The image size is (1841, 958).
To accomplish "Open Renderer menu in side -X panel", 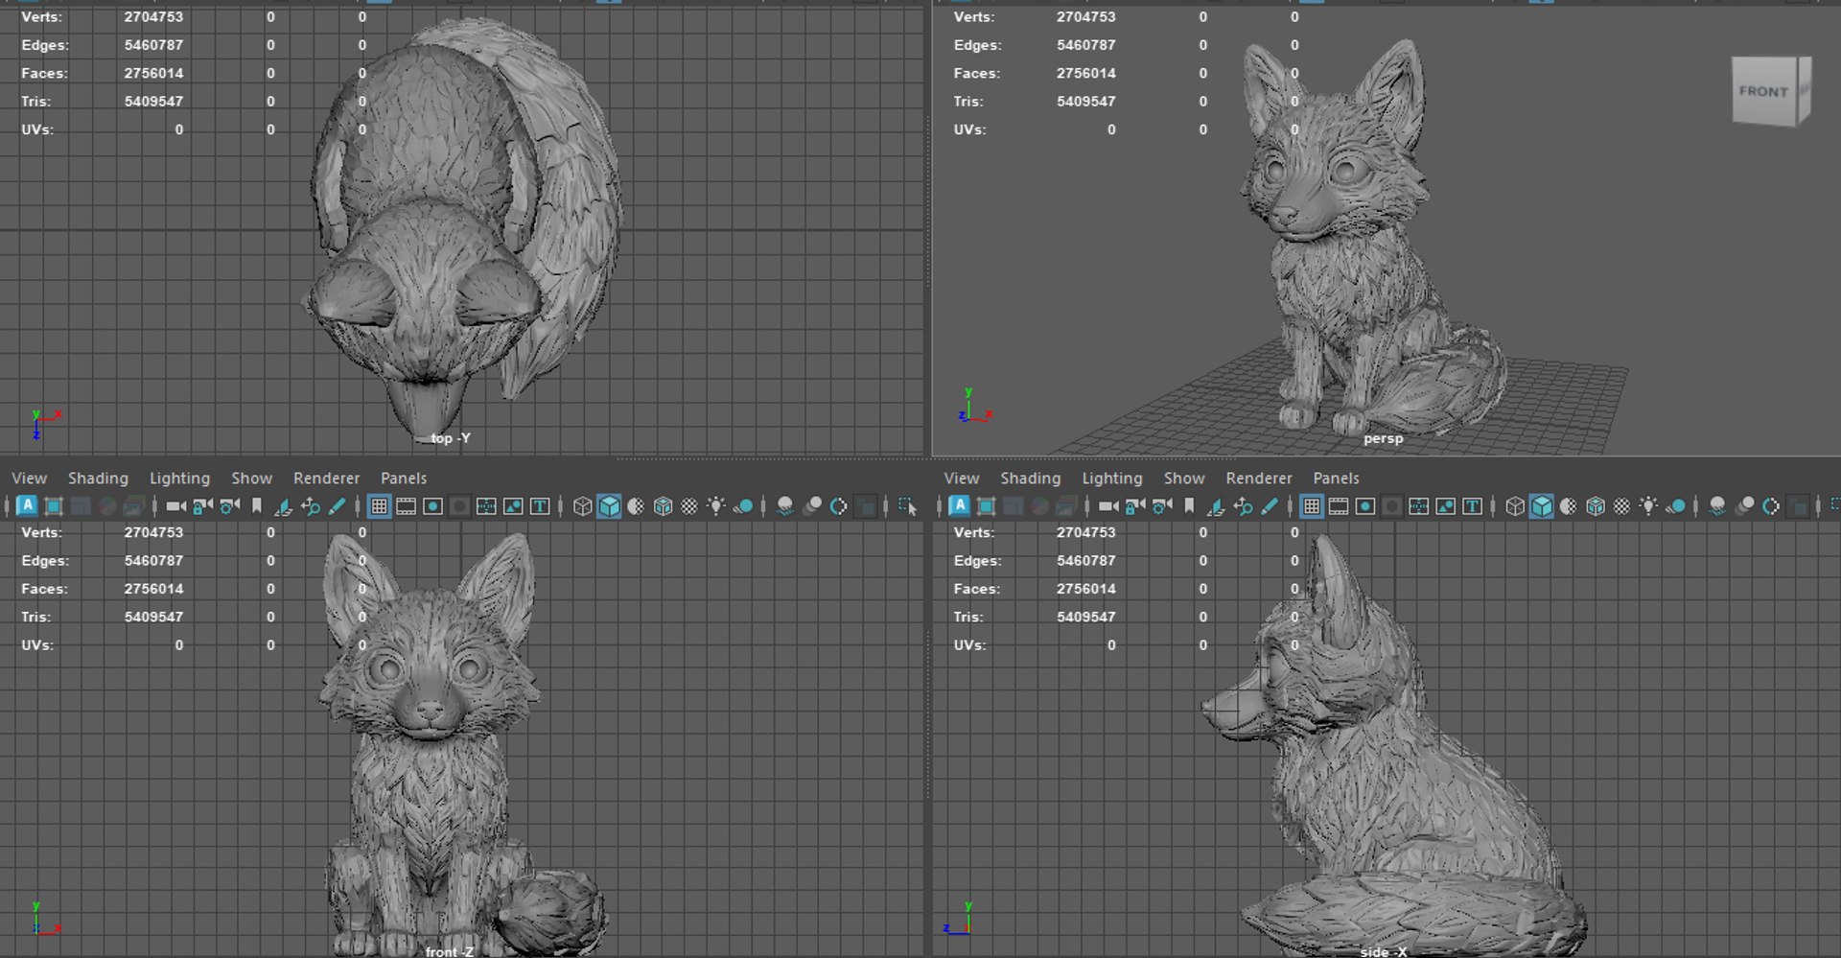I will [x=1259, y=478].
